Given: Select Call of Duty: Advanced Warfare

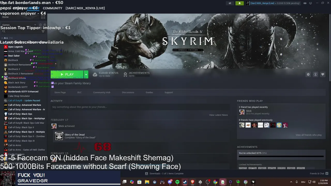Looking at the screenshot, I should tap(25, 105).
